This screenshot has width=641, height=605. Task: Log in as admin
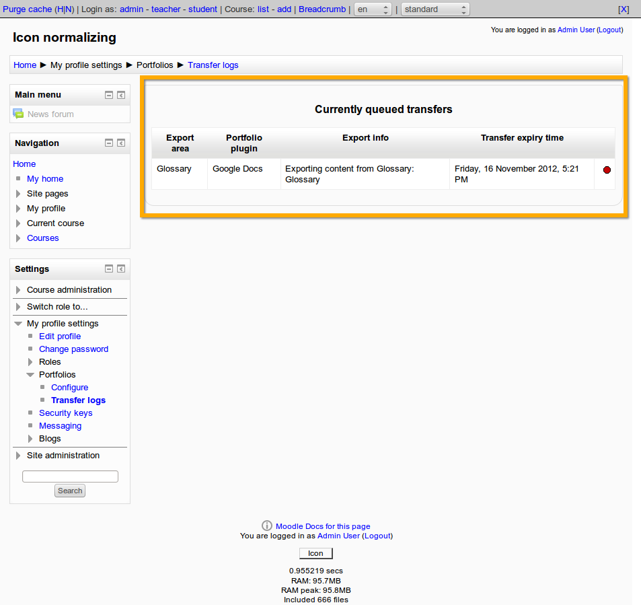131,9
